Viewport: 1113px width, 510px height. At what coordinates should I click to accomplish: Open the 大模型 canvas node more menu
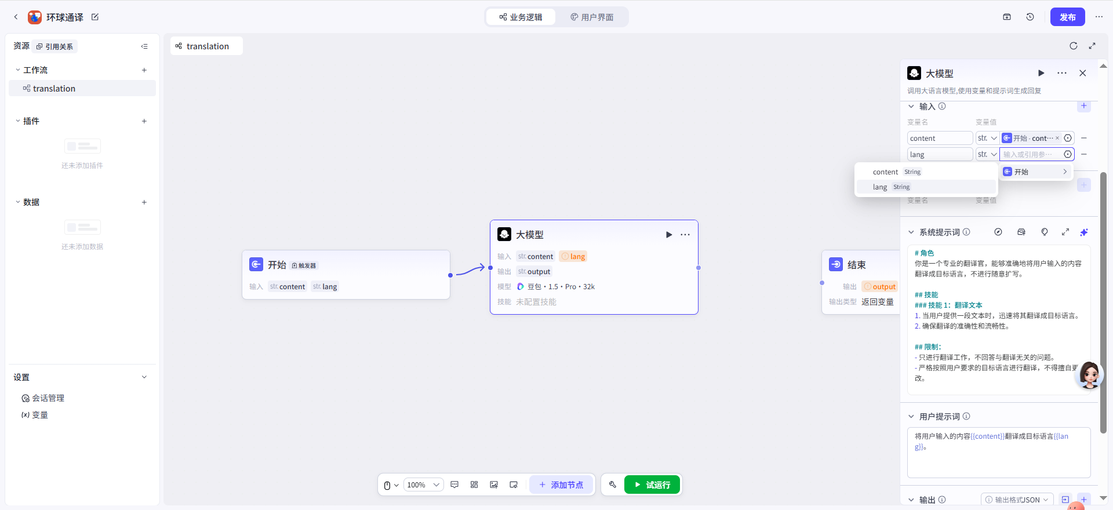pos(685,235)
